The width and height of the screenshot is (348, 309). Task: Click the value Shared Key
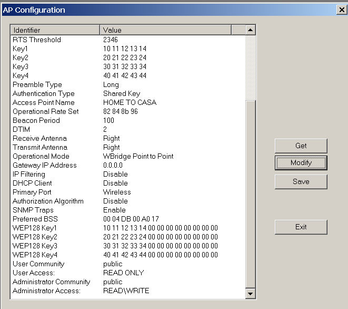(122, 93)
